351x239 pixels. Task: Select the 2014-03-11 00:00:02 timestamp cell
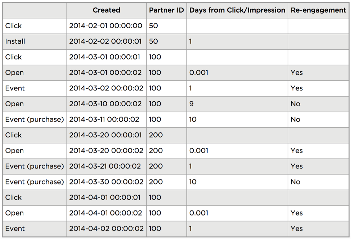point(104,119)
